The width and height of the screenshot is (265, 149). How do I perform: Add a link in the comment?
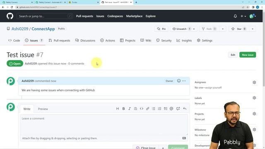(x=147, y=108)
